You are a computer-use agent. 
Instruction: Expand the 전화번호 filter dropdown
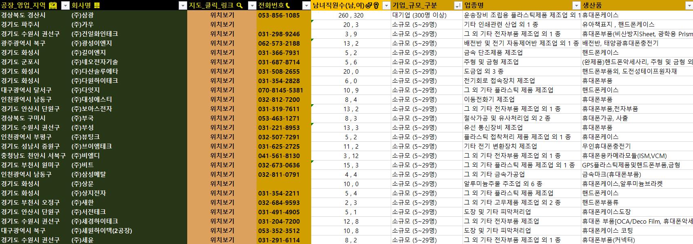tap(306, 5)
